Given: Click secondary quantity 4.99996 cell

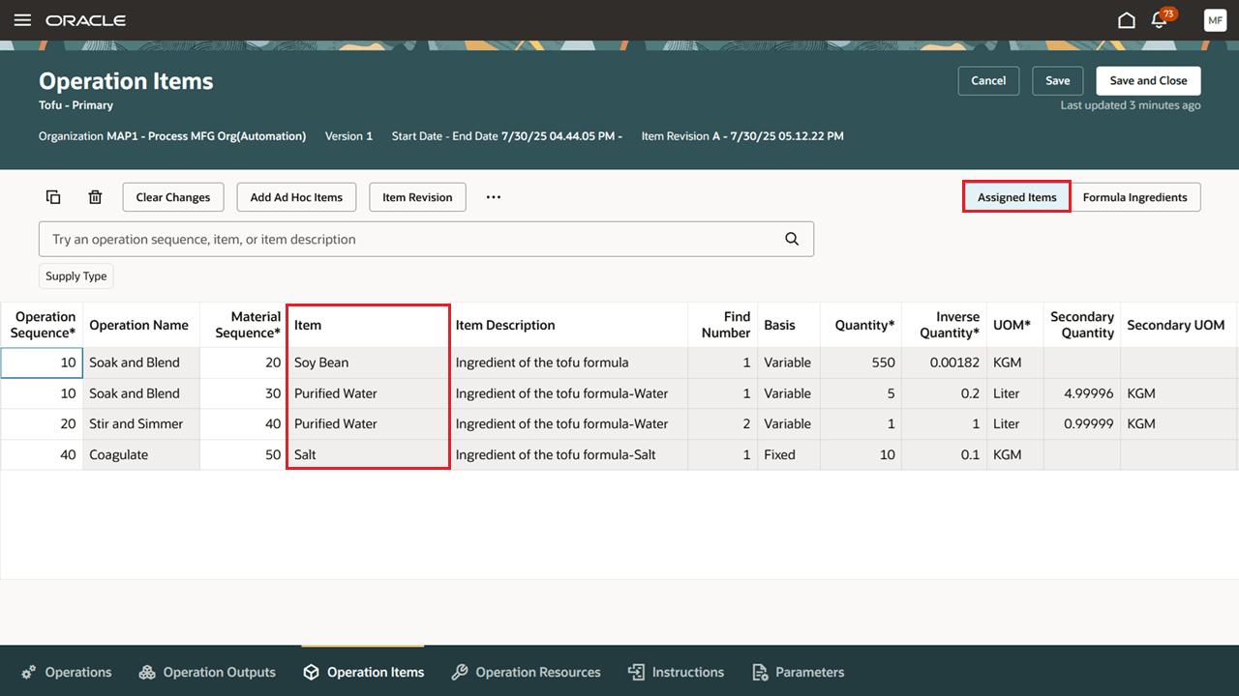Looking at the screenshot, I should pyautogui.click(x=1081, y=393).
